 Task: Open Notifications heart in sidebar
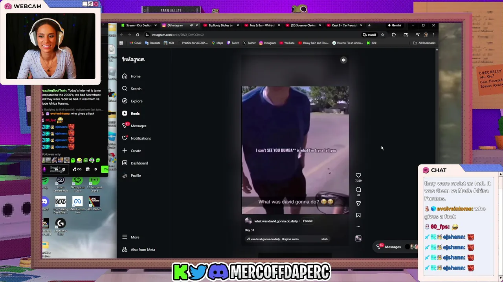click(x=136, y=138)
